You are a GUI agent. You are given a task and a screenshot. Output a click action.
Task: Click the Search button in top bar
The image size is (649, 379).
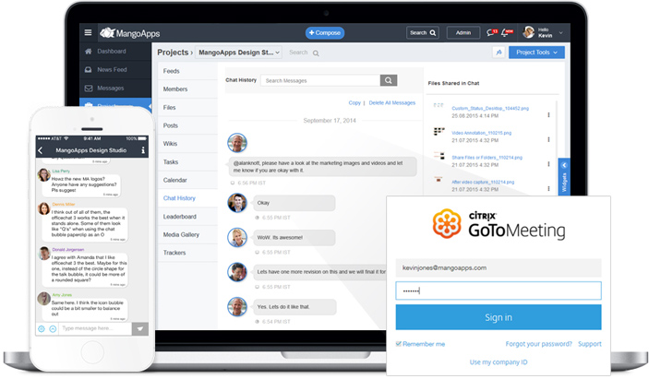(423, 32)
